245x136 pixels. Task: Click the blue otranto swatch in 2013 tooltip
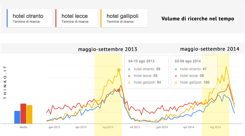click(x=129, y=69)
